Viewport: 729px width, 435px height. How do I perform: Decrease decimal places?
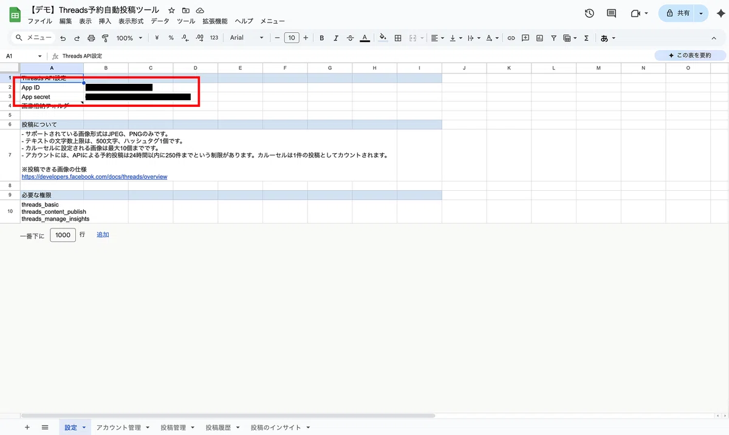coord(185,38)
